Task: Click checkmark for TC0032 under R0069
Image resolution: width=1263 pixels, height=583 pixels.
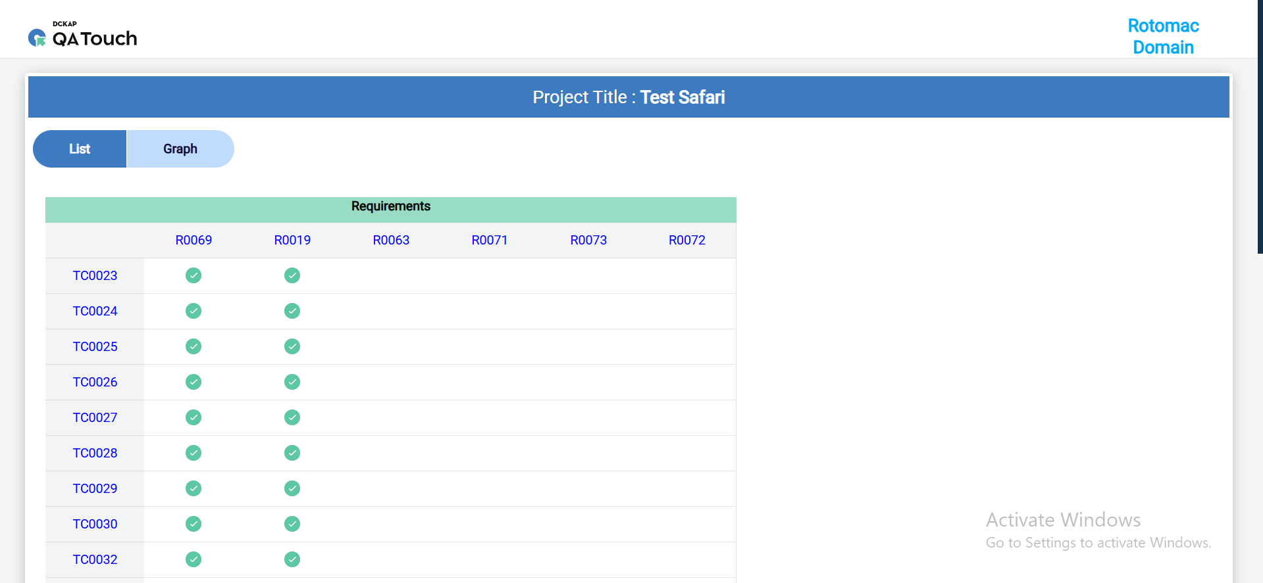Action: pyautogui.click(x=193, y=559)
